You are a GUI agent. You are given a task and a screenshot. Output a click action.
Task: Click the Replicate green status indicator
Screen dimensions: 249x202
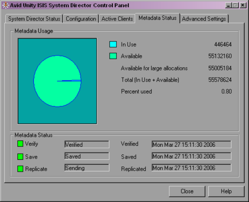pos(20,169)
